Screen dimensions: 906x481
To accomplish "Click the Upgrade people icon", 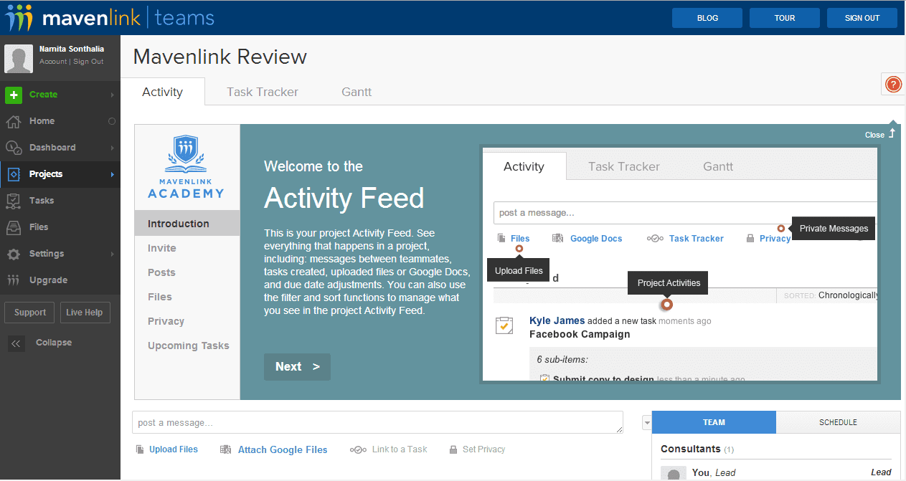I will click(14, 280).
